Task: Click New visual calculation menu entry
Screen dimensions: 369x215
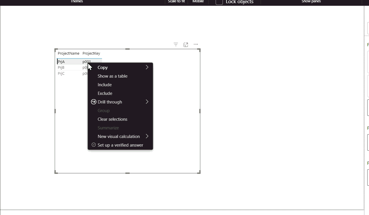Action: (x=120, y=137)
